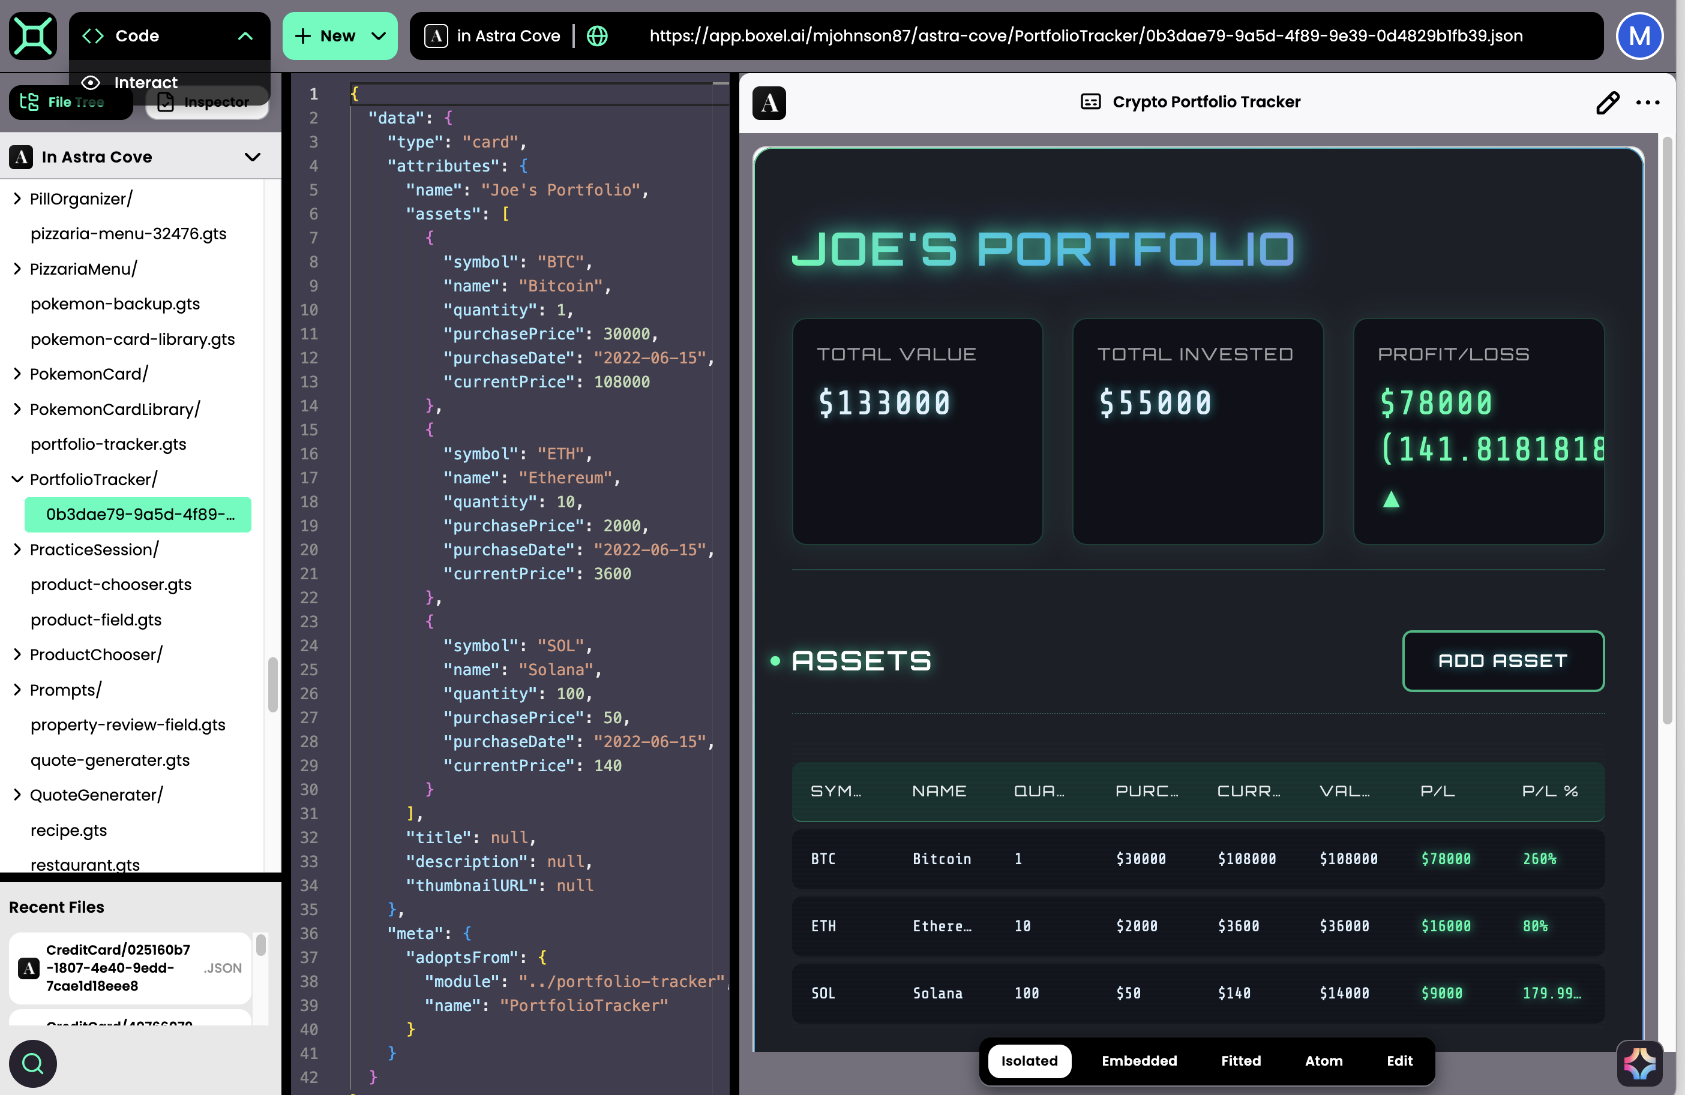The height and width of the screenshot is (1095, 1685).
Task: Expand the PizzariaMenu folder
Action: point(17,269)
